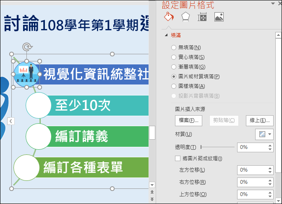Click the 編訂講義 green text bar

point(97,136)
